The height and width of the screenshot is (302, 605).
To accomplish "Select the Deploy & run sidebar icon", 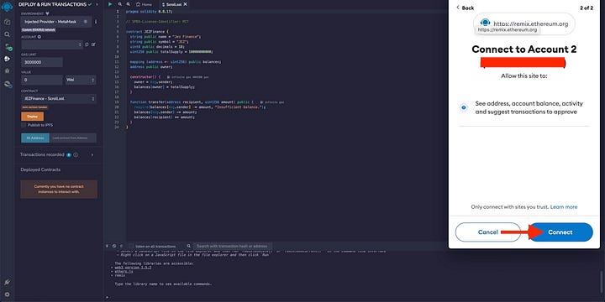I will click(x=7, y=59).
